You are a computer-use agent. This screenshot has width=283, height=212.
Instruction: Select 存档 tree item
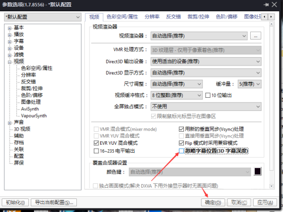click(19, 142)
